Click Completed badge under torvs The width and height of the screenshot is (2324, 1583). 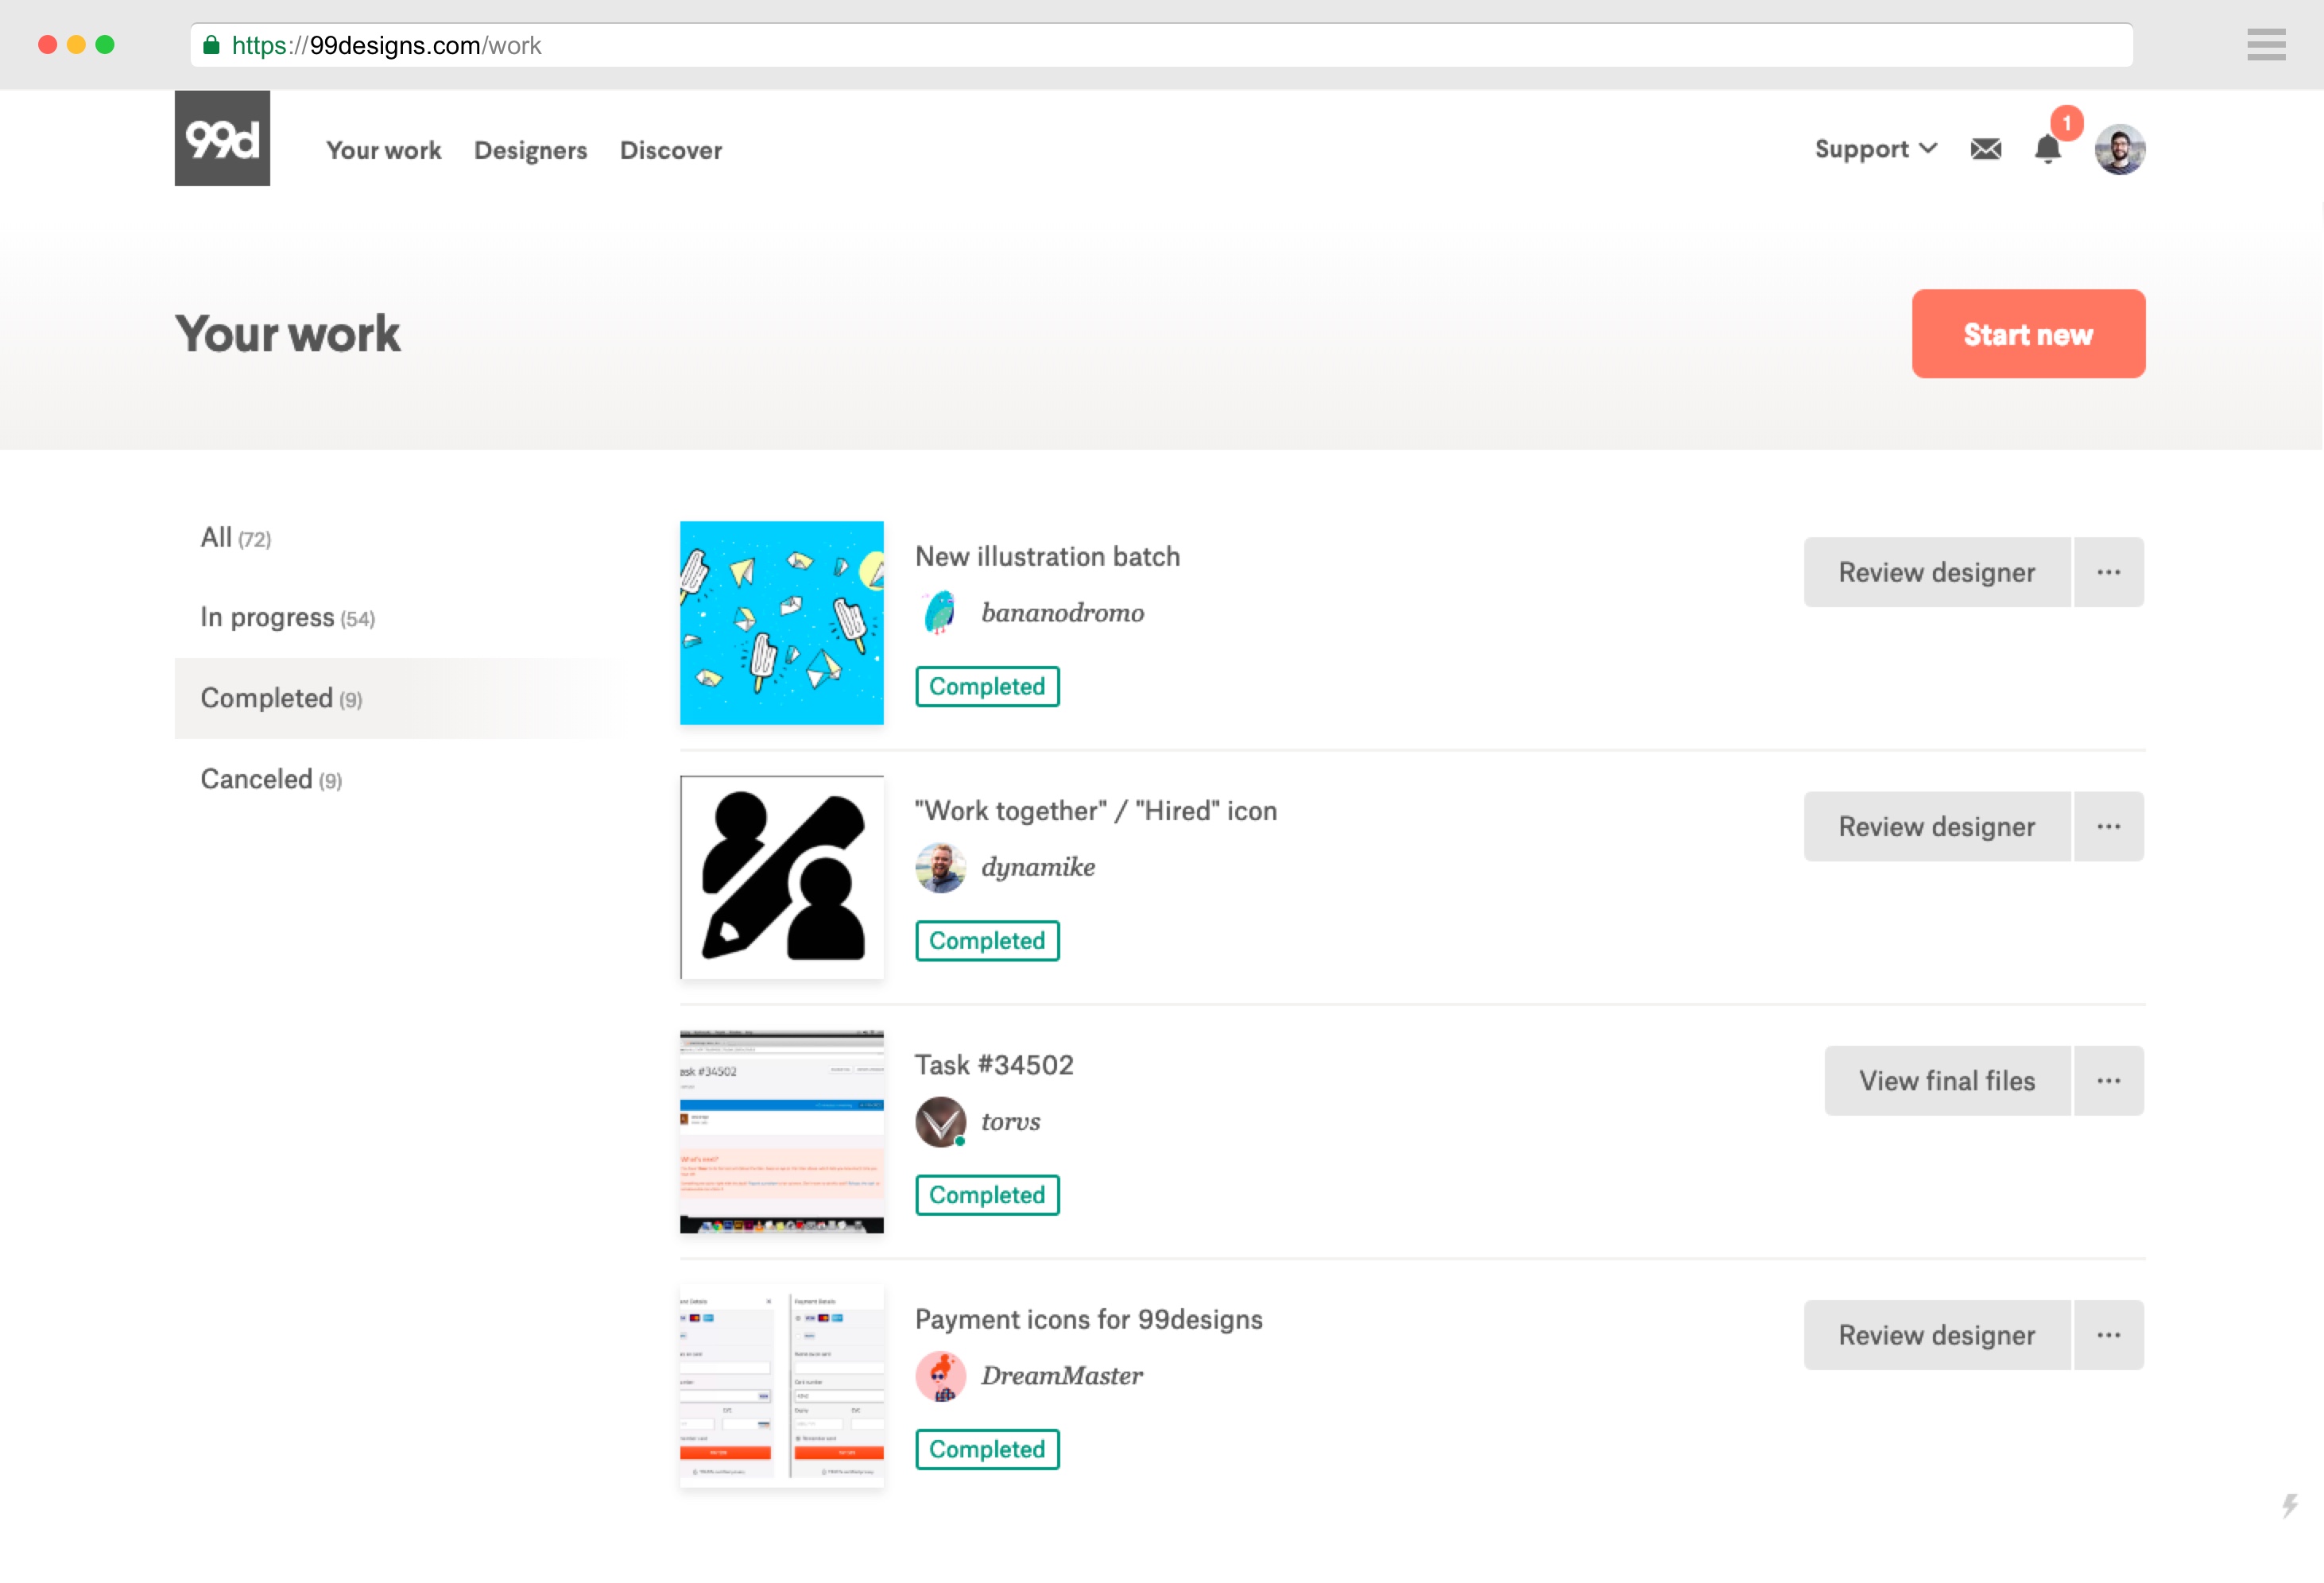click(987, 1195)
